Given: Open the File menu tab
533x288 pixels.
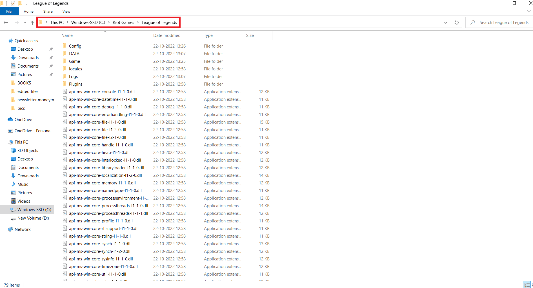Looking at the screenshot, I should click(x=9, y=11).
